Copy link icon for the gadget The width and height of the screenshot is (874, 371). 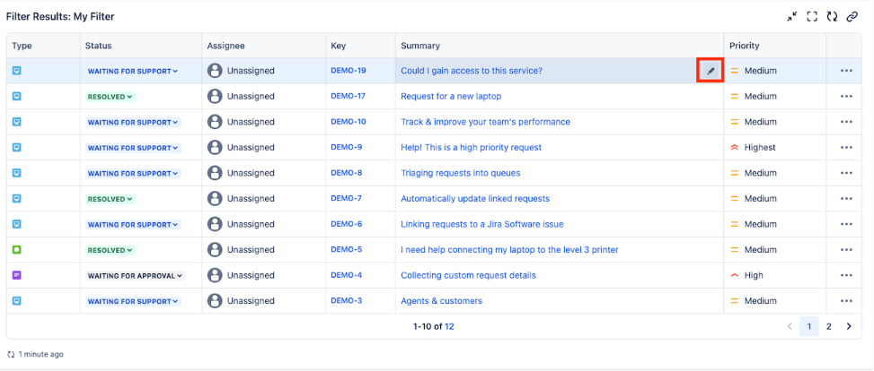(x=852, y=17)
